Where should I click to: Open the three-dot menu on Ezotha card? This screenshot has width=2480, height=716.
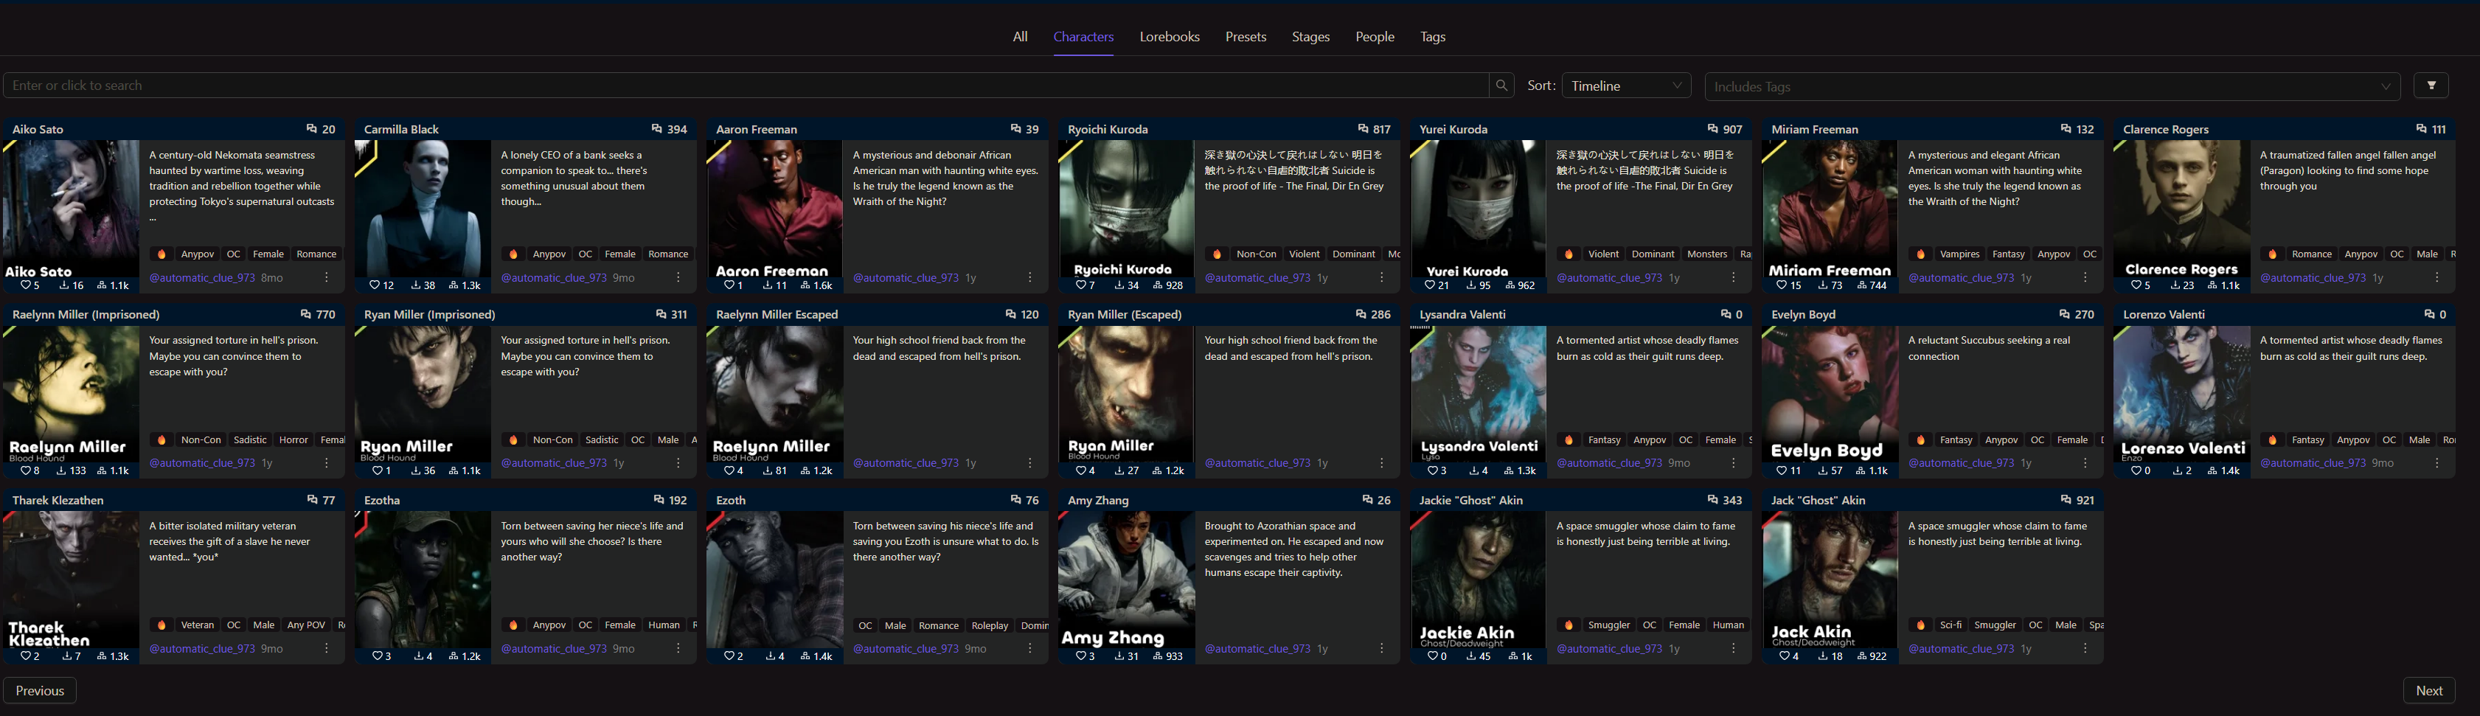pyautogui.click(x=678, y=649)
